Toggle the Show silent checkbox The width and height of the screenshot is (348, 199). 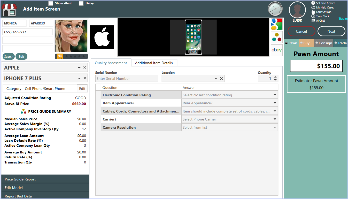[x=51, y=3]
